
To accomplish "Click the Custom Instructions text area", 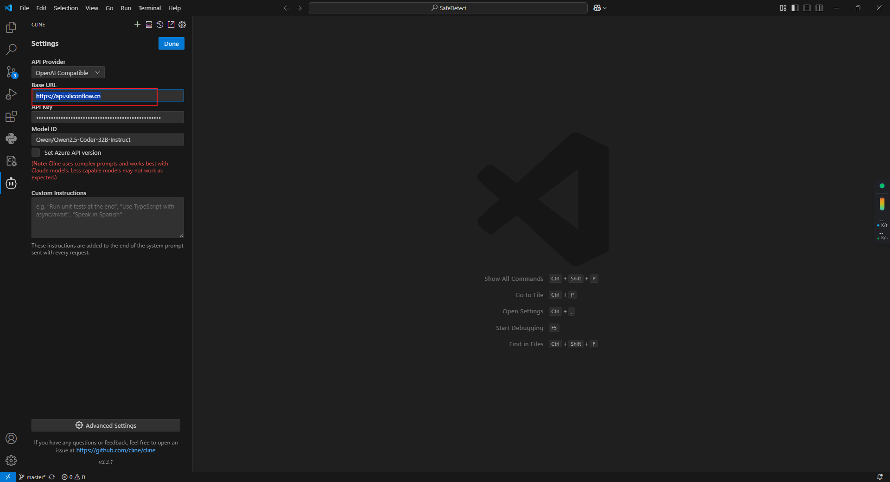I will [108, 218].
